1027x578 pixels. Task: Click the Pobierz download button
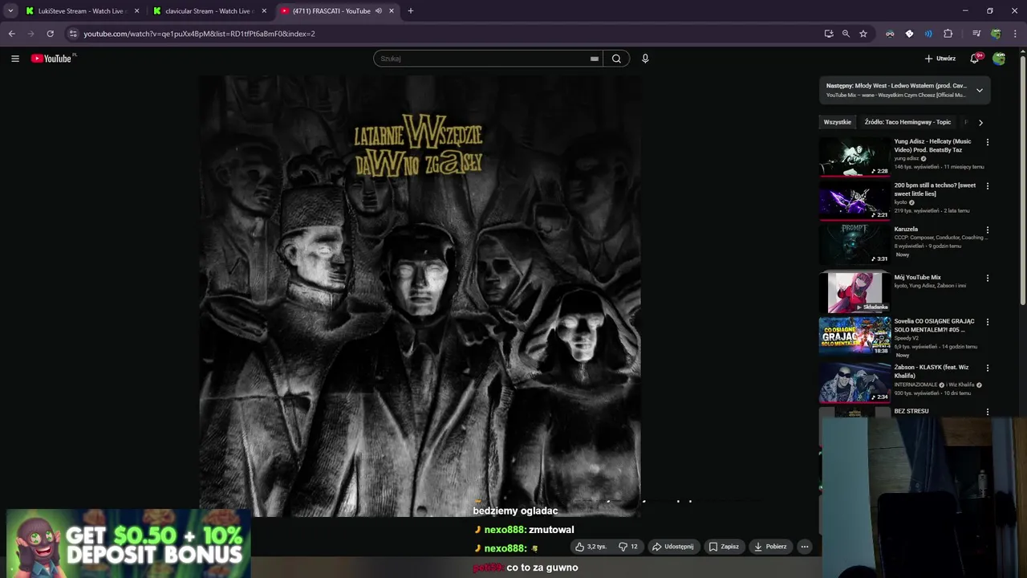(x=770, y=547)
